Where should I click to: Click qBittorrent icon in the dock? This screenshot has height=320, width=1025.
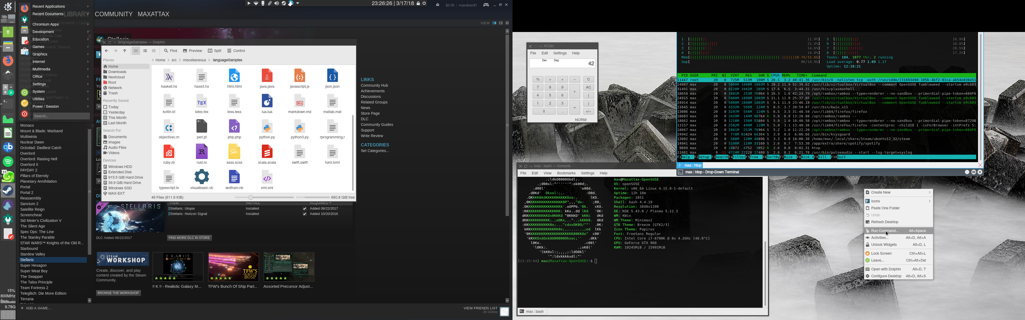point(8,147)
